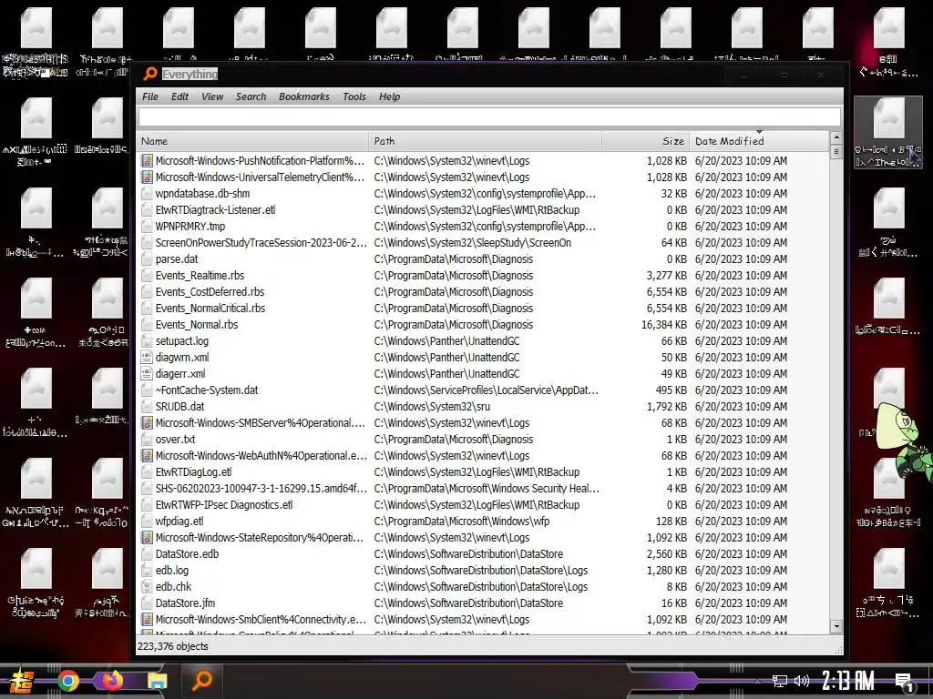Select icon of Microsoft-Windows-PushNotification-Platform log
This screenshot has height=699, width=933.
pyautogui.click(x=147, y=160)
